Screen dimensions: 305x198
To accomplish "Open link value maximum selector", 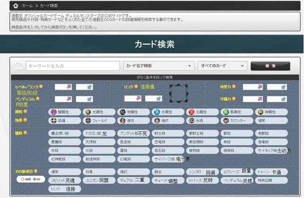I will pyautogui.click(x=154, y=98).
